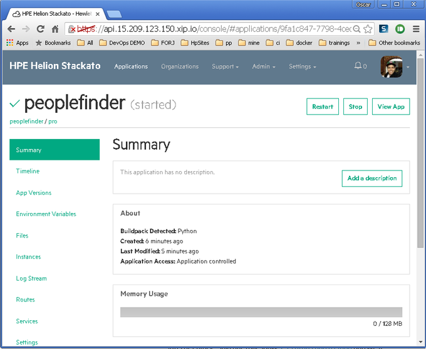Click the notifications bell icon
This screenshot has width=426, height=349.
(x=358, y=66)
